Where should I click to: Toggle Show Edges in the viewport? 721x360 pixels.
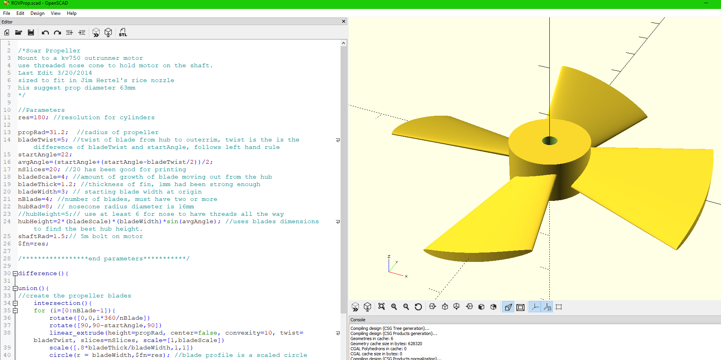(559, 307)
